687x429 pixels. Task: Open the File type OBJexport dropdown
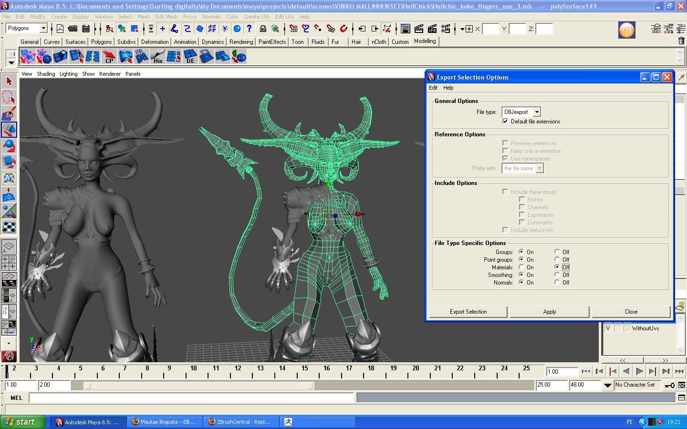537,112
